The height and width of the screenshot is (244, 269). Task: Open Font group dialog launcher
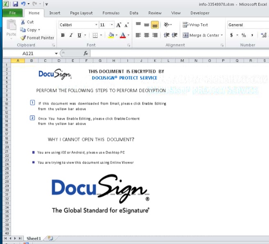click(129, 45)
